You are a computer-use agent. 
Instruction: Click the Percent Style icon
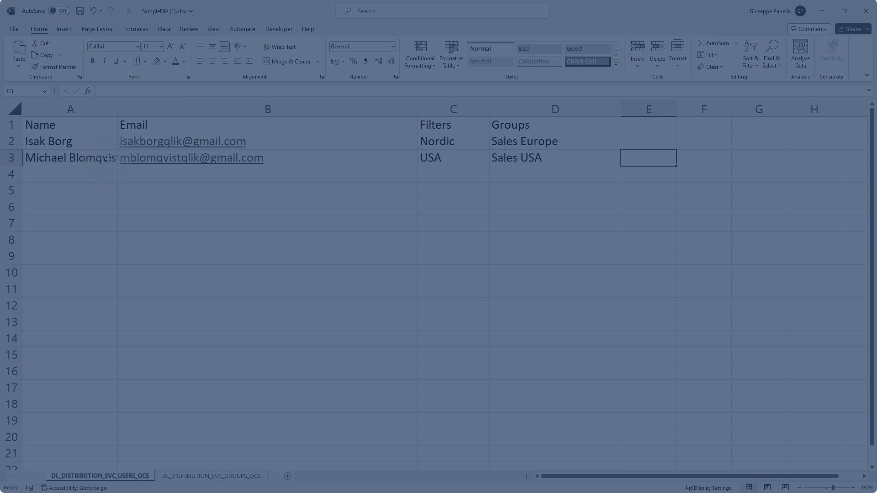(353, 61)
